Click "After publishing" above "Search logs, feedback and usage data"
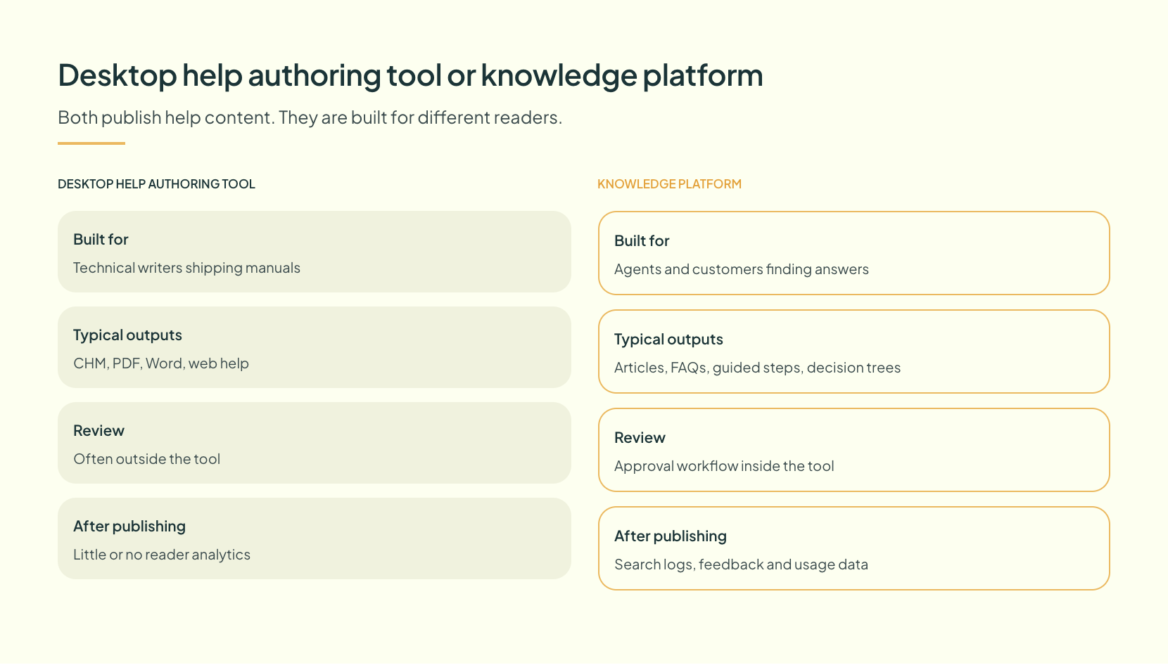The image size is (1168, 665). 671,536
